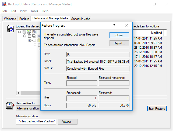Click the Start Restore button
Image resolution: width=173 pixels, height=131 pixels.
point(157,109)
